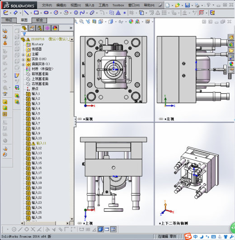
Task: Open the ConfigurationManager tab icon
Action: coord(40,28)
